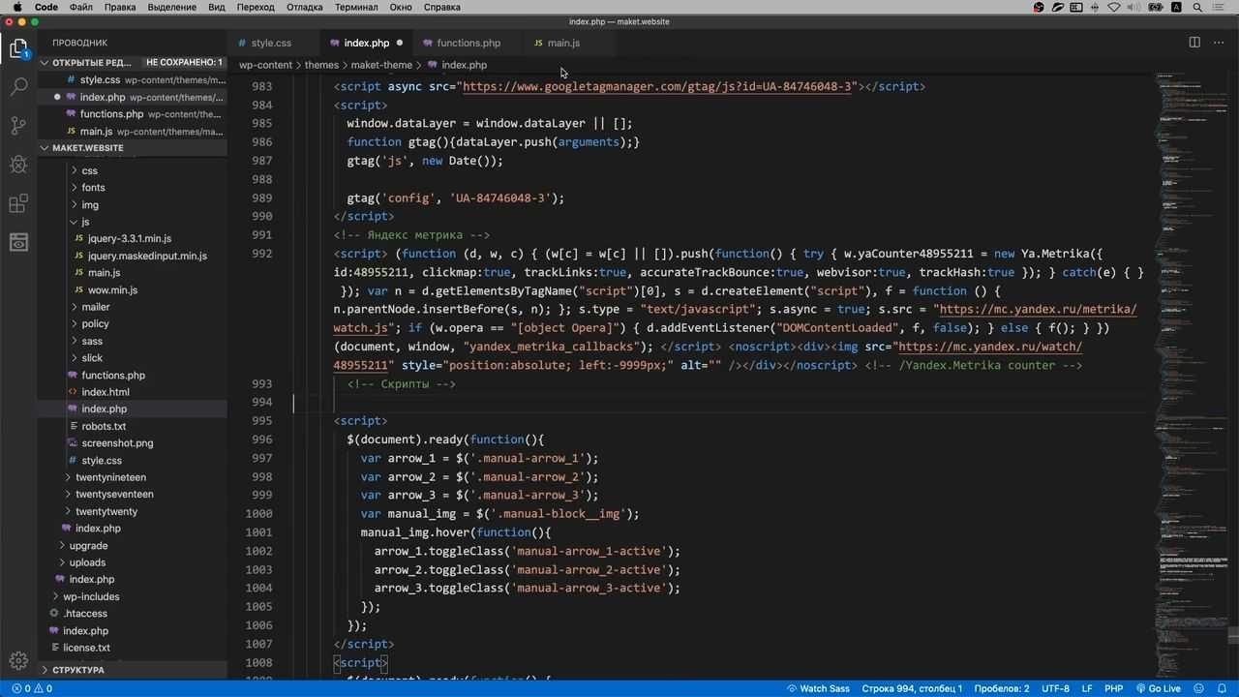Open the Manage gear at sidebar bottom
The image size is (1239, 697).
point(18,661)
